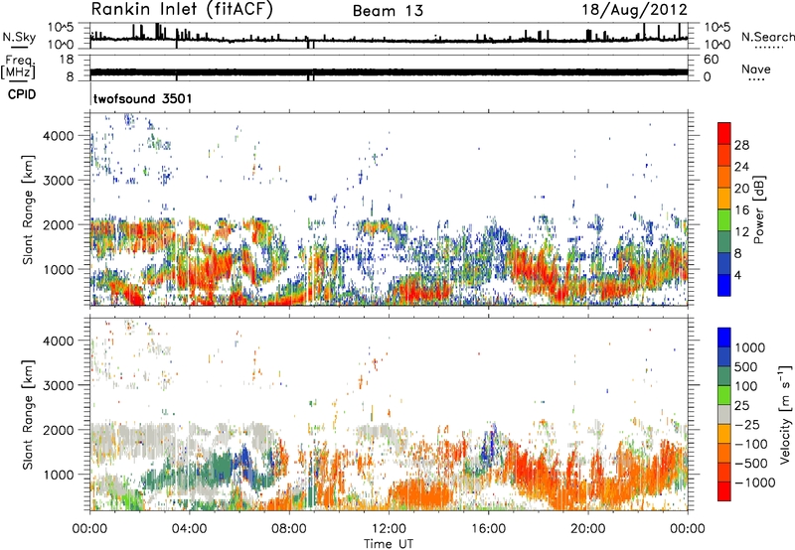Click the "4" label on power color bar
This screenshot has width=795, height=550.
coord(737,275)
